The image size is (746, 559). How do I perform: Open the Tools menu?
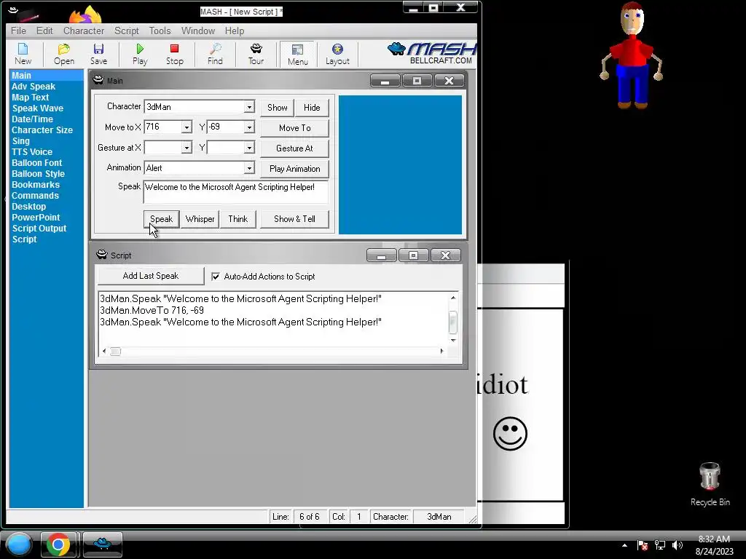(160, 31)
